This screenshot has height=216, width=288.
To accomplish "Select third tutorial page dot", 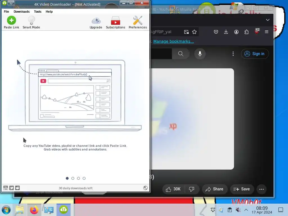I will pos(78,178).
